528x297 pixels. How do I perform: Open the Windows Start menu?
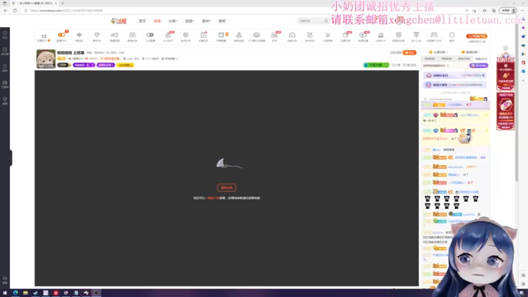pyautogui.click(x=5, y=293)
